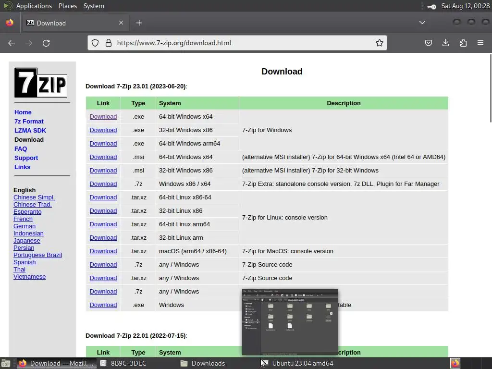Image resolution: width=492 pixels, height=369 pixels.
Task: Switch language to Esperanto
Action: (x=27, y=212)
